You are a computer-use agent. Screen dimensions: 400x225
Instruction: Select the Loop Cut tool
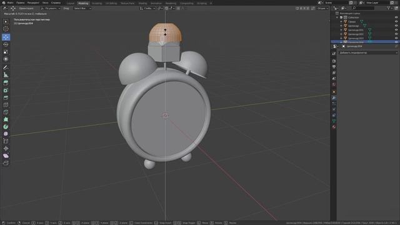[x=6, y=105]
